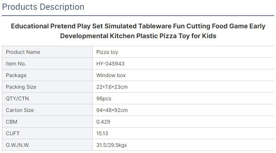This screenshot has height=153, width=276.
Task: Click the Packing Size label
Action: (x=21, y=87)
